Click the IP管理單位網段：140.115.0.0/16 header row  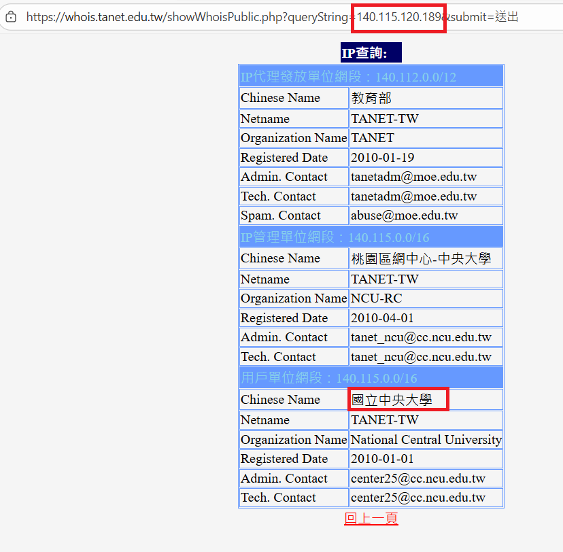click(x=371, y=237)
